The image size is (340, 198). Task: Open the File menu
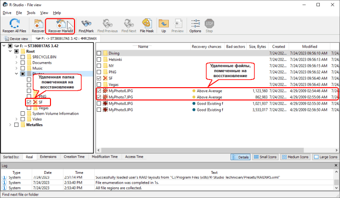point(19,13)
